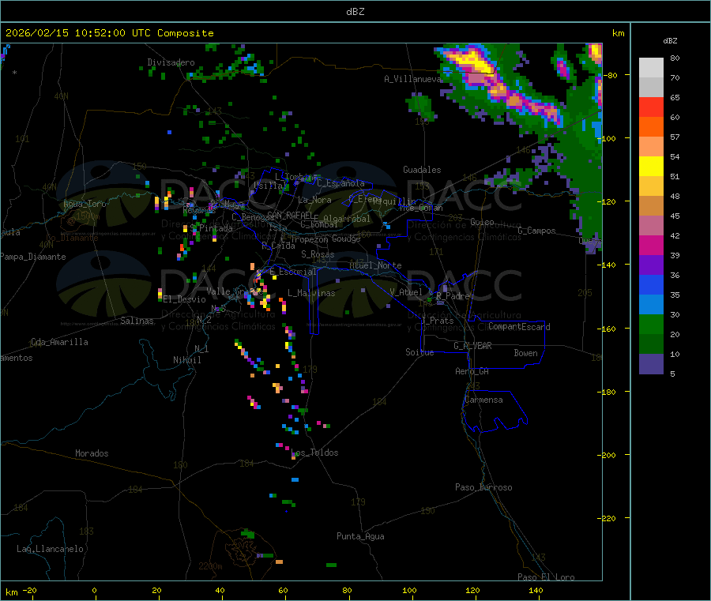Click the '-140' km tick on right axis

[x=608, y=265]
